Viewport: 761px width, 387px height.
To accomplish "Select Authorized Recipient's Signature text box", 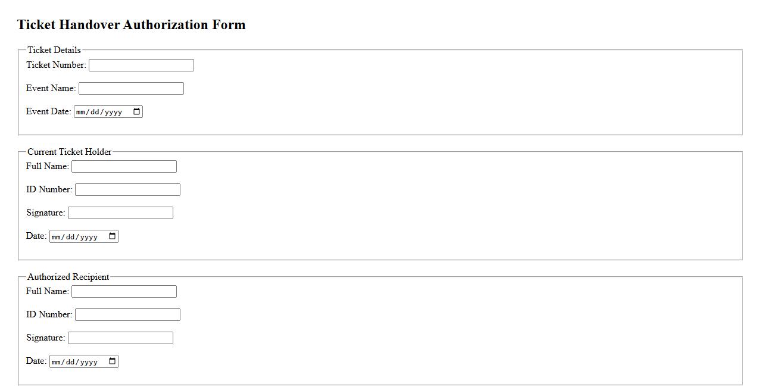I will [120, 338].
